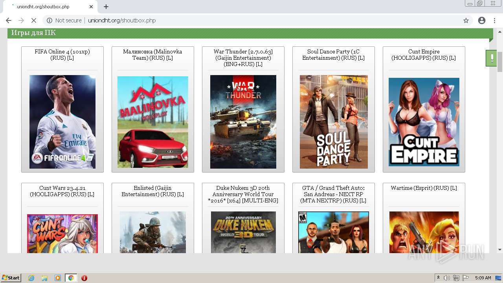Image resolution: width=503 pixels, height=283 pixels.
Task: Open the Action Center flag icon
Action: coord(466,278)
